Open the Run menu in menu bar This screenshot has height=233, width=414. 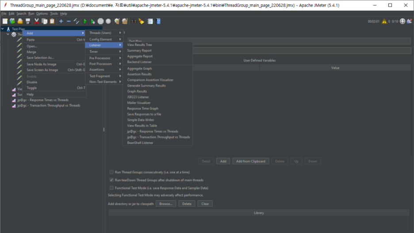click(x=31, y=13)
